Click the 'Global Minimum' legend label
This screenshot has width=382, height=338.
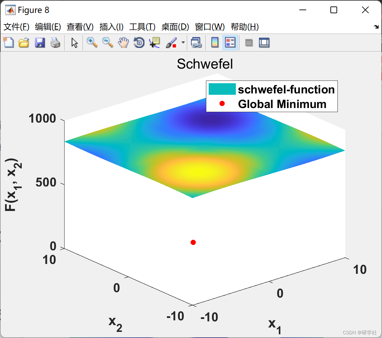pyautogui.click(x=282, y=104)
